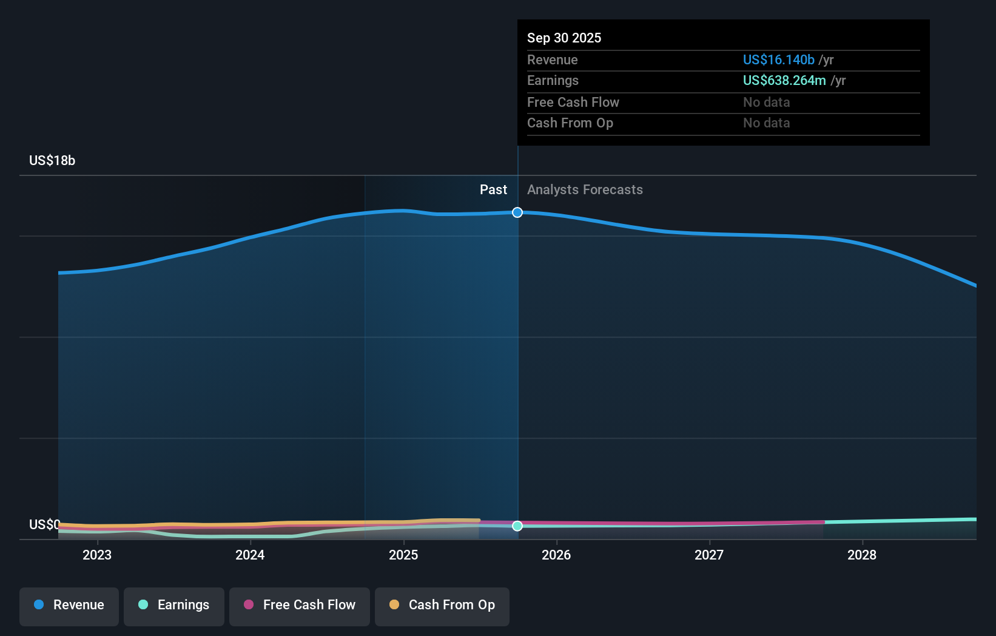Screen dimensions: 996x636
Task: Switch to the Past section of chart
Action: (x=493, y=189)
